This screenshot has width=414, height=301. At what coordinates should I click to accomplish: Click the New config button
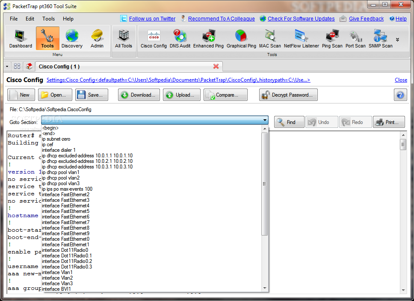[21, 95]
